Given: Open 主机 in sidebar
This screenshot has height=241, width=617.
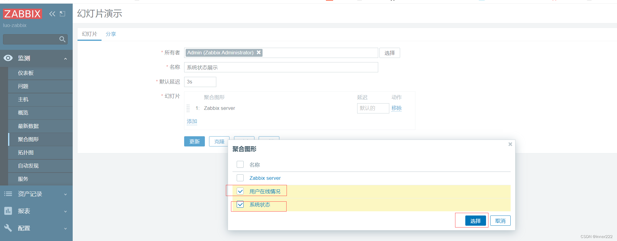Looking at the screenshot, I should coord(40,100).
